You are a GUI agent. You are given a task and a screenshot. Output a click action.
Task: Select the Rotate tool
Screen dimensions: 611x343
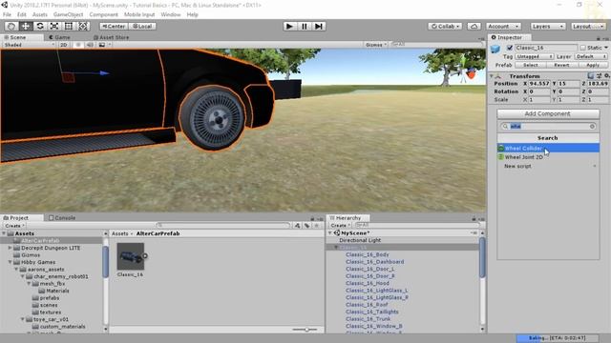[40, 26]
